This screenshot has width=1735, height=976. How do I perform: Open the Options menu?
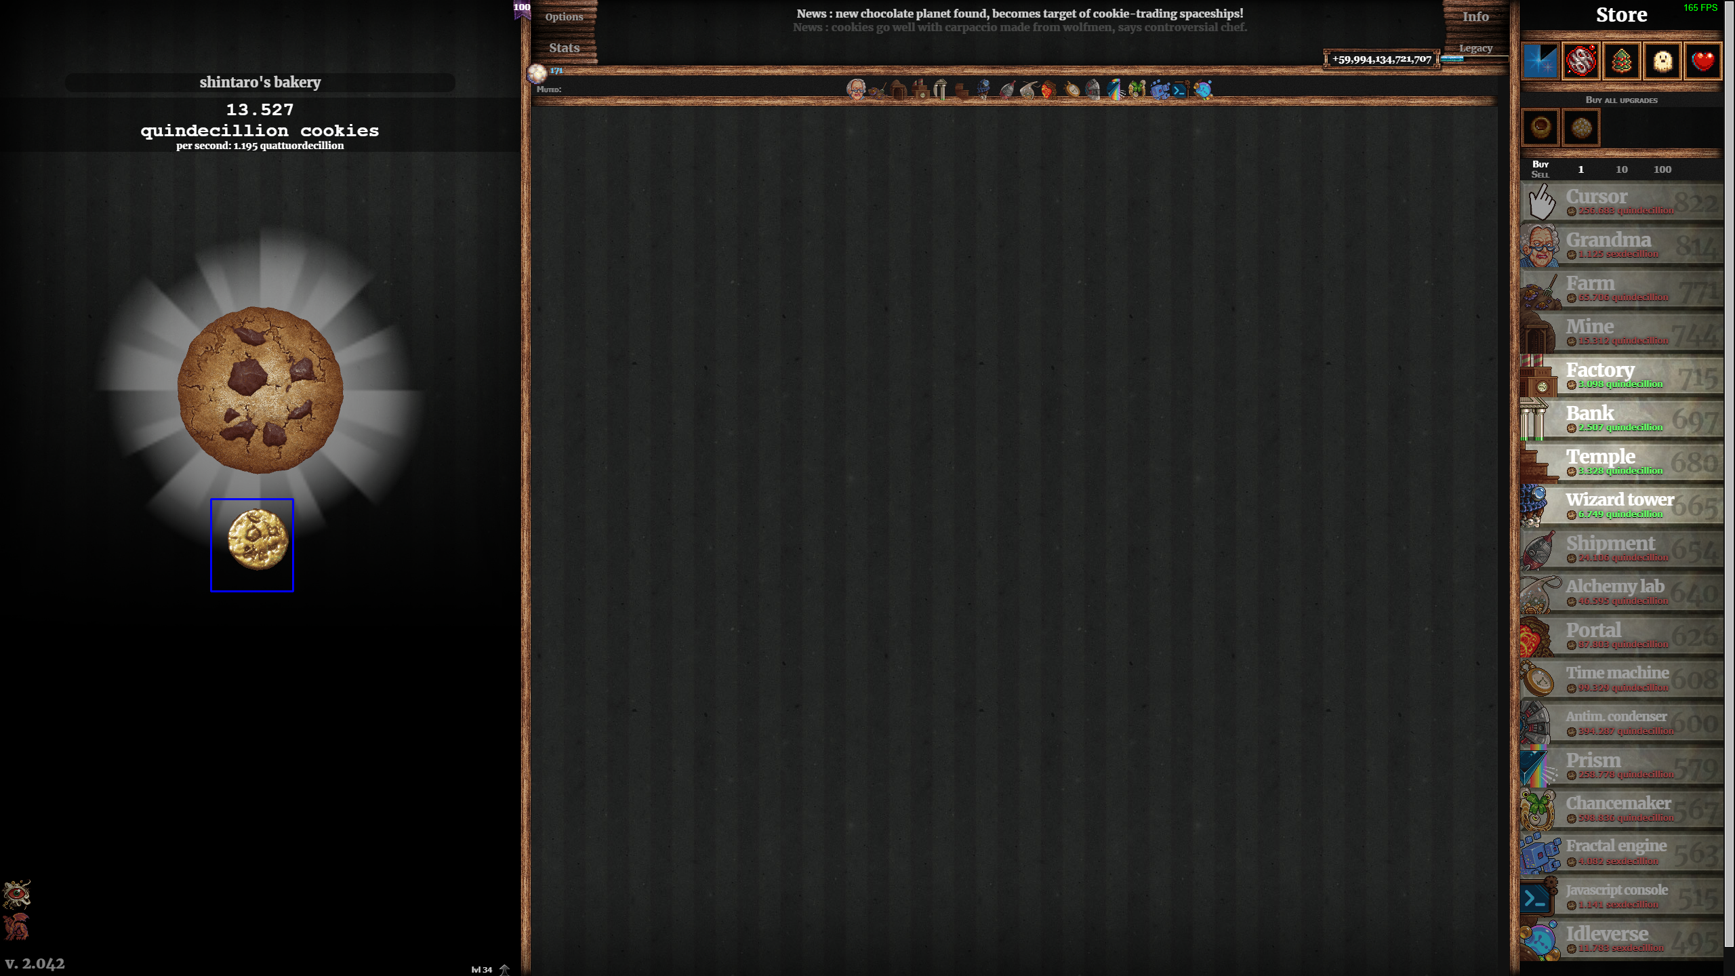pos(564,16)
